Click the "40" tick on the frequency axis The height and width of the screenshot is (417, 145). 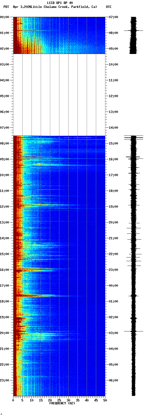[x=87, y=400]
